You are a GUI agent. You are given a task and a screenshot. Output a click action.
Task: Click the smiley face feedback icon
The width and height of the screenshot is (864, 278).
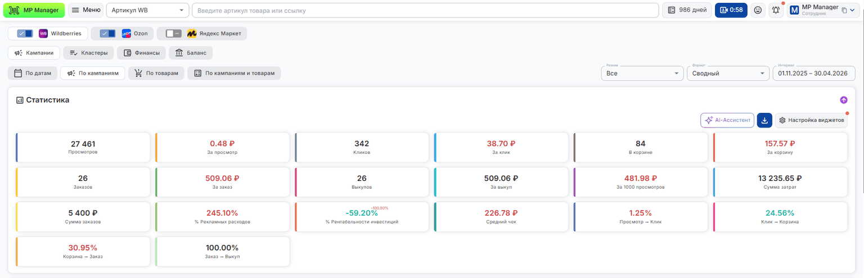click(758, 10)
